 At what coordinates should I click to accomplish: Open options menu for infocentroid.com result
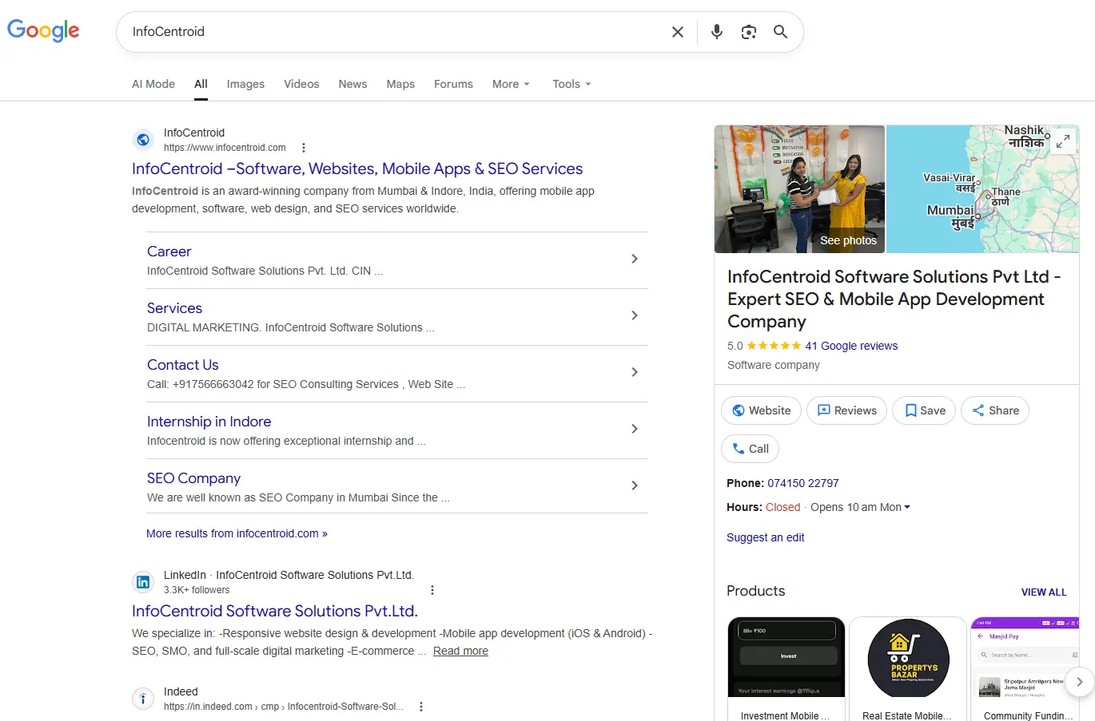click(x=304, y=148)
